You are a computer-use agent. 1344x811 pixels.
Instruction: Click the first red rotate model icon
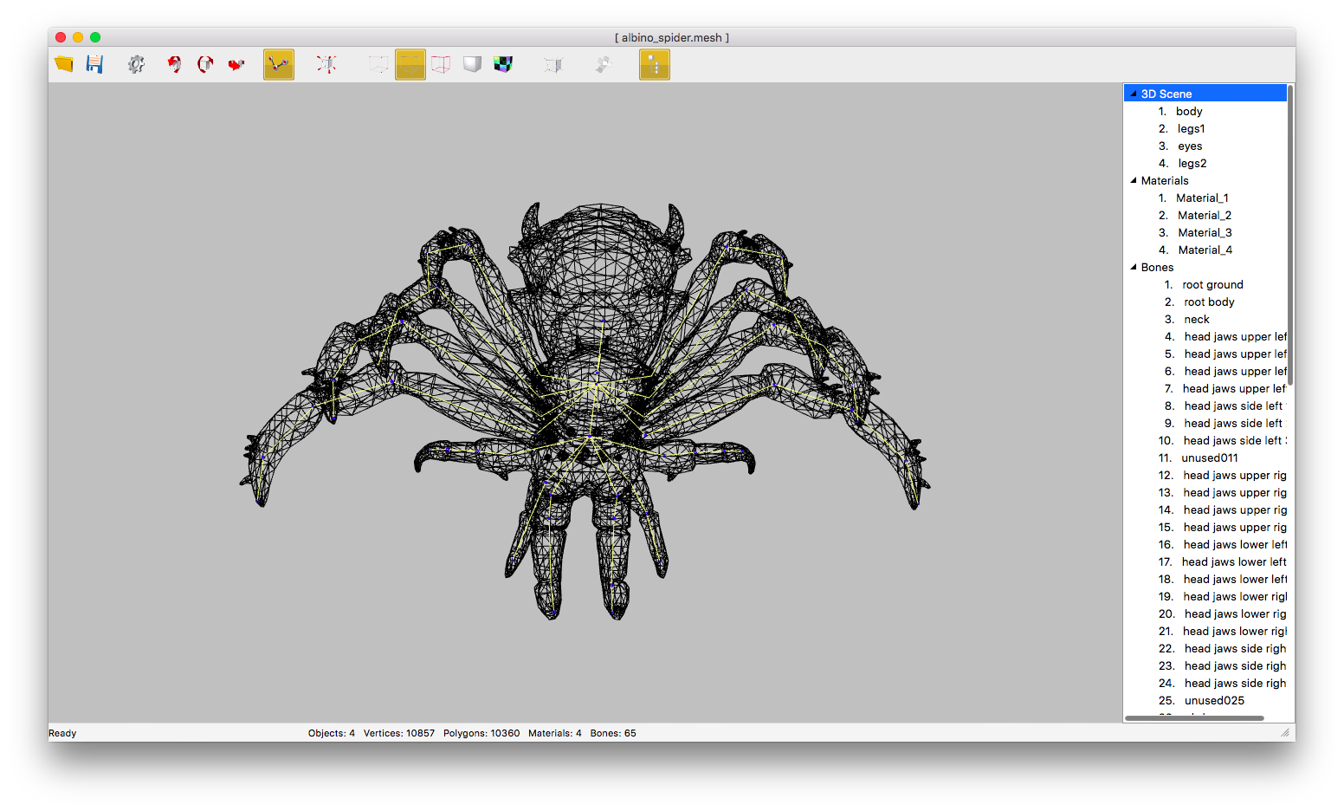pos(174,64)
